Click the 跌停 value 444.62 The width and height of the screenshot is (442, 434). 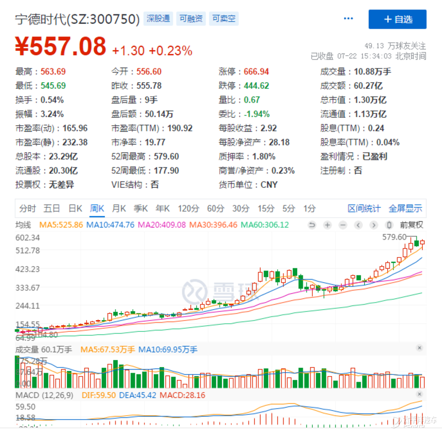(x=256, y=86)
